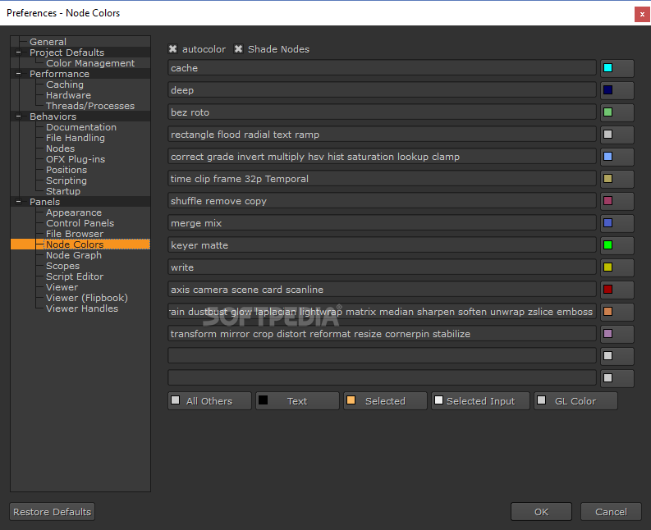Open orange swatch for dustbust glow row
Screen dimensions: 651x530
617,311
